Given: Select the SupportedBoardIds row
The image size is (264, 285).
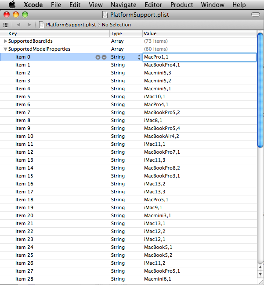Looking at the screenshot, I should (x=128, y=41).
